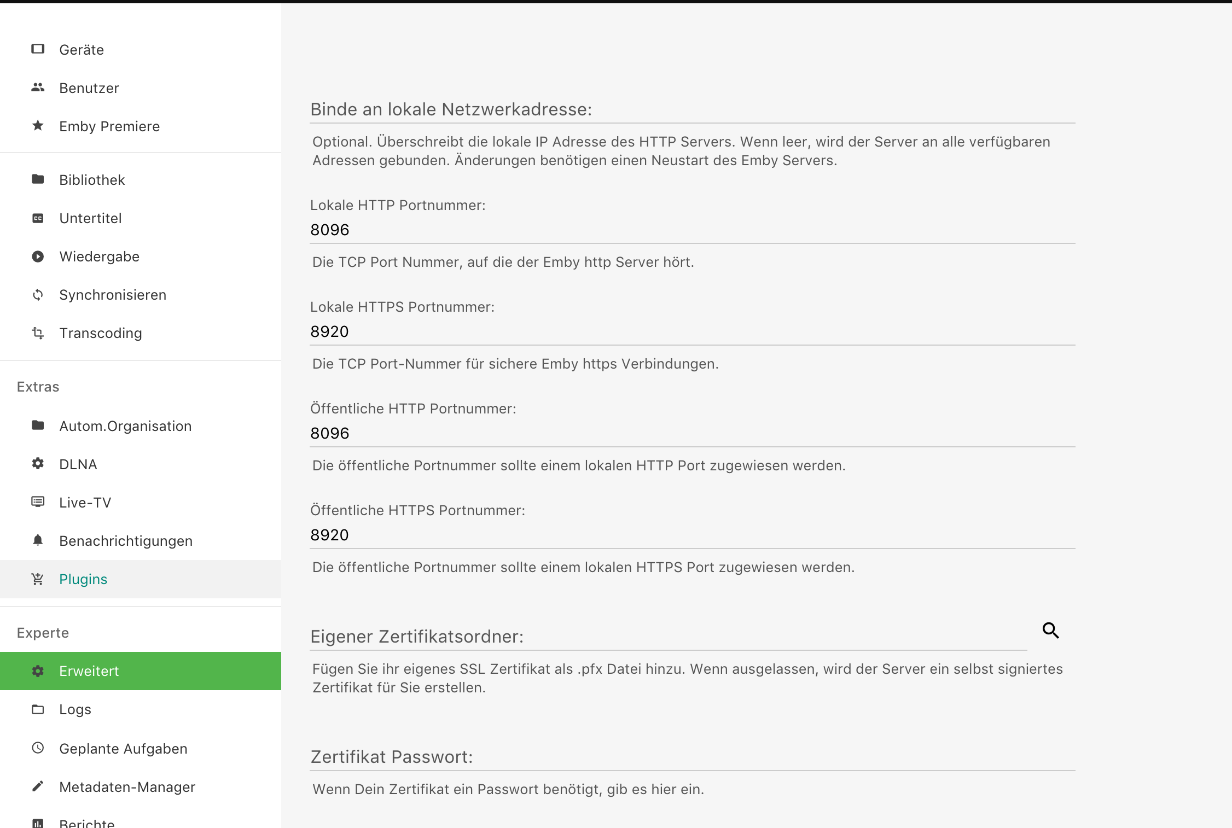Browse for certificate folder with search icon
The image size is (1232, 828).
(1051, 631)
